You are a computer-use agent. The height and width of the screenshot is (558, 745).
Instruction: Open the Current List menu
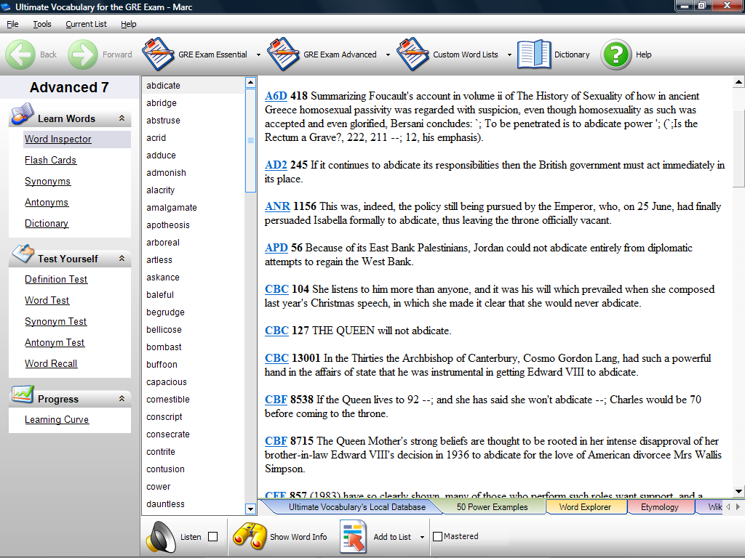coord(86,24)
